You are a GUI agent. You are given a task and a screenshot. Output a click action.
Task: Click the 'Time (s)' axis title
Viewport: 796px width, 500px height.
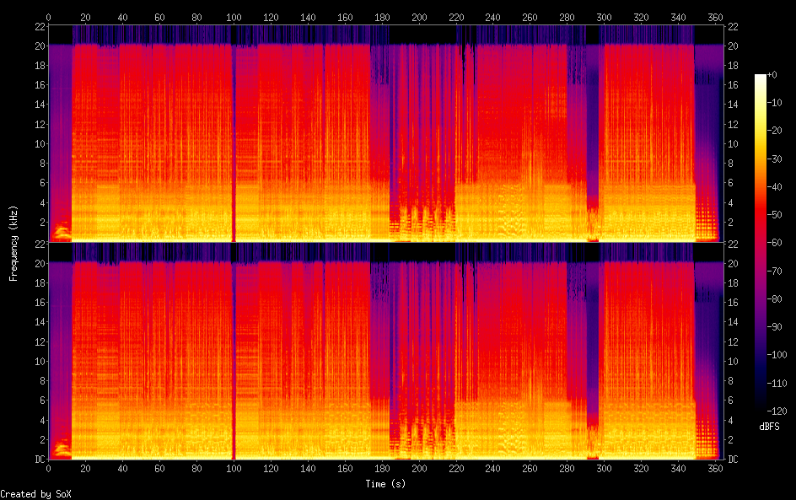pyautogui.click(x=385, y=484)
